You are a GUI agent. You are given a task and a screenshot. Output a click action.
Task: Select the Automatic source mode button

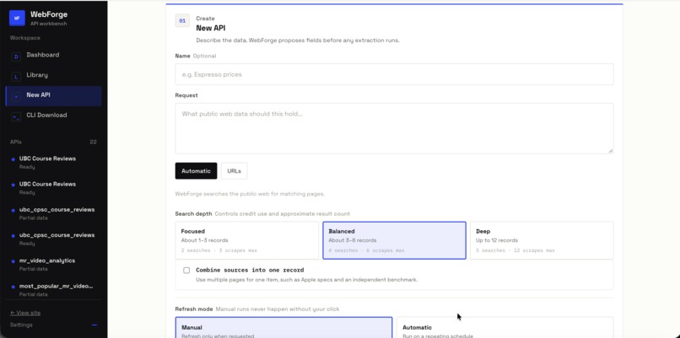(x=196, y=171)
